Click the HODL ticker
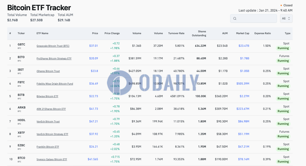 tap(22, 120)
